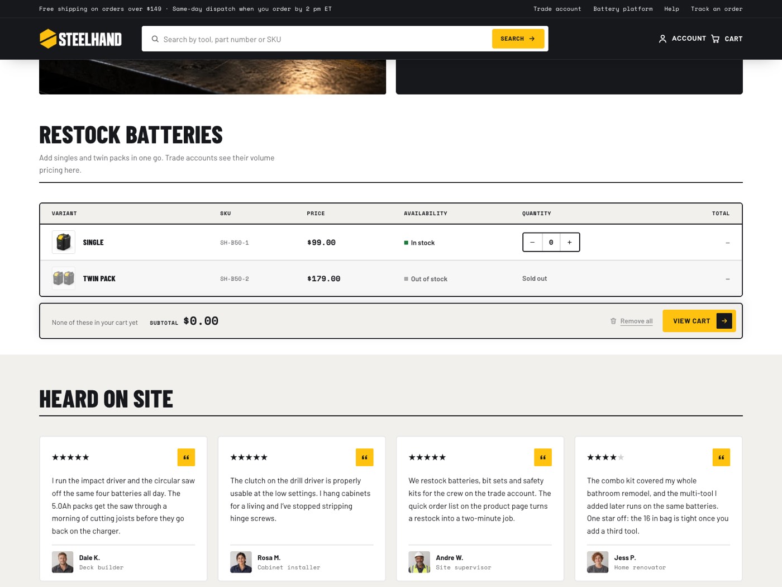Click the quote icon on Andre W. review
Viewport: 782px width, 587px height.
click(x=543, y=457)
